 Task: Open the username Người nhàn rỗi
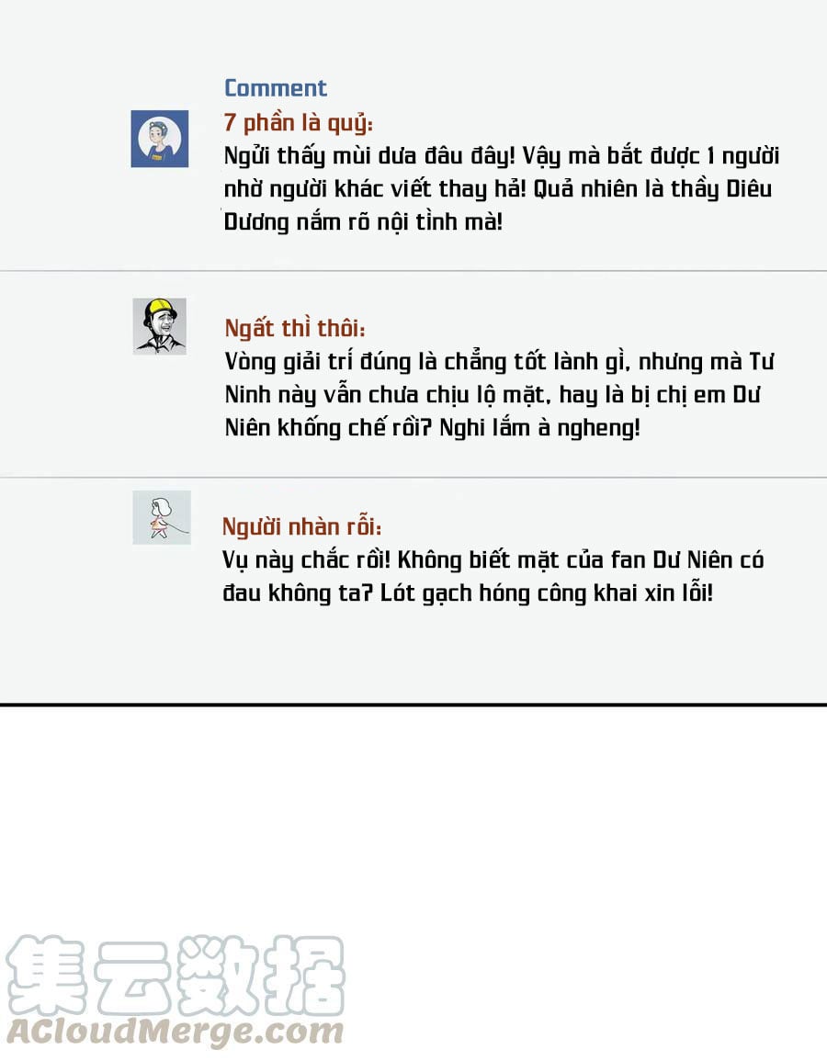(301, 526)
